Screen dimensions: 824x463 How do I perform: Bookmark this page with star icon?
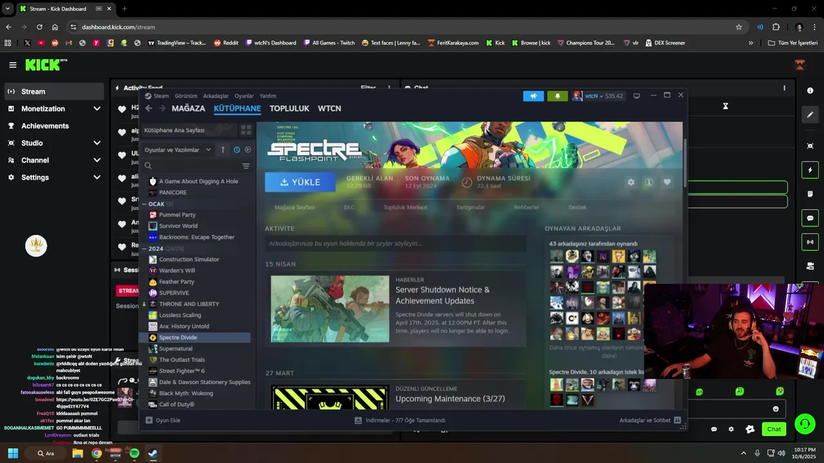tap(739, 27)
